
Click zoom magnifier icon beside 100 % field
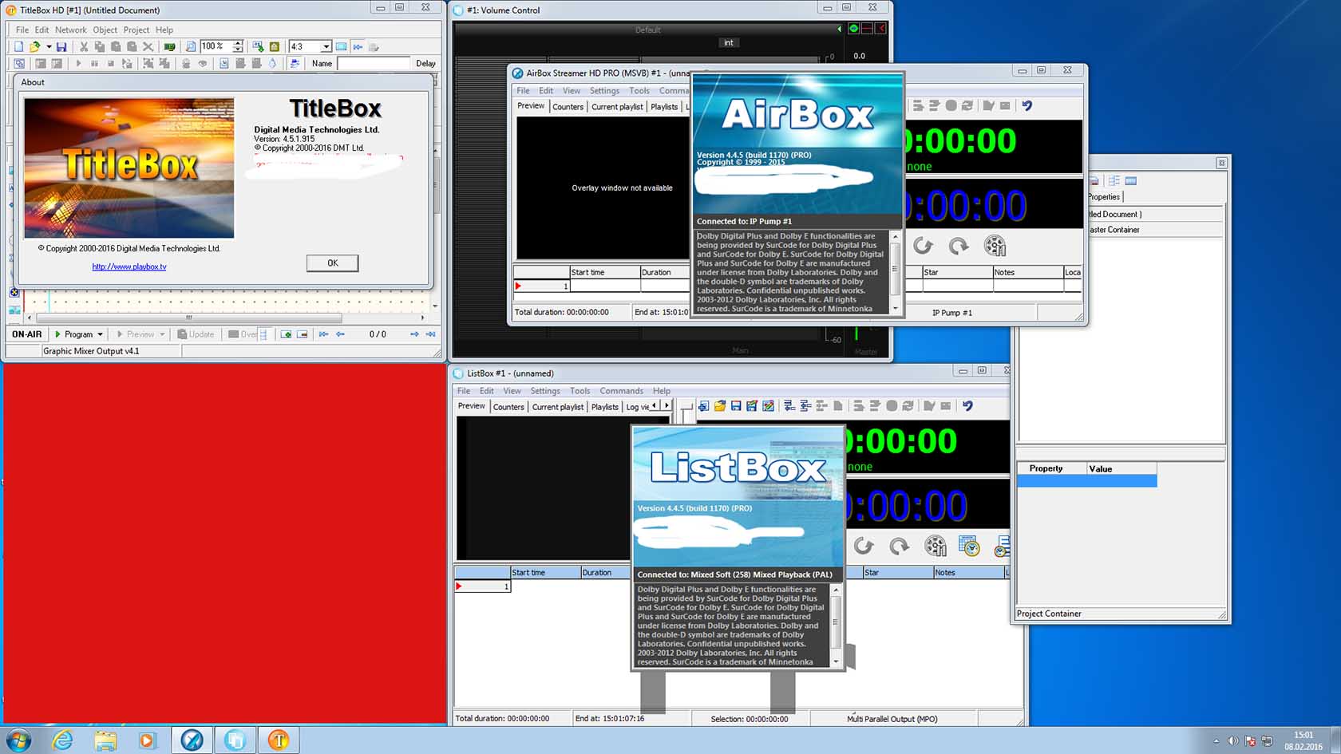tap(190, 47)
